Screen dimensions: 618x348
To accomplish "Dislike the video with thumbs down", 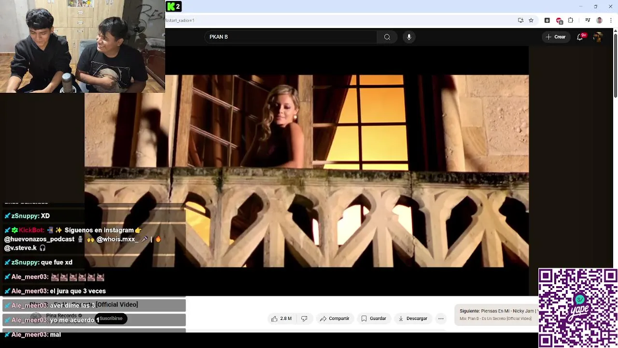I will click(x=304, y=319).
